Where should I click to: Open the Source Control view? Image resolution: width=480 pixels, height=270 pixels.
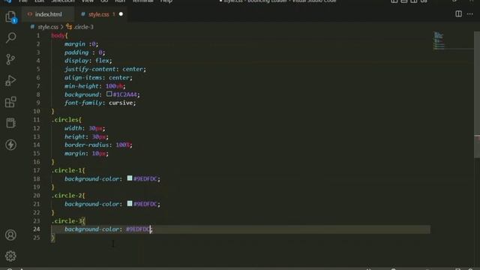[10, 59]
